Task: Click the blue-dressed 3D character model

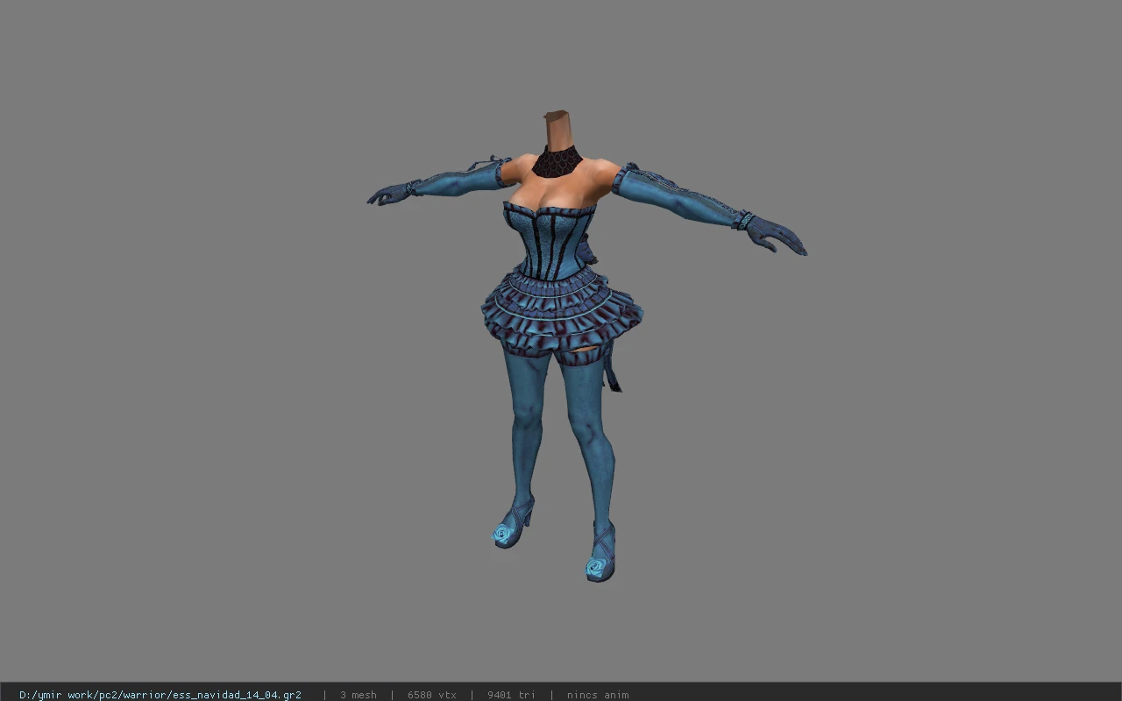Action: pos(586,346)
